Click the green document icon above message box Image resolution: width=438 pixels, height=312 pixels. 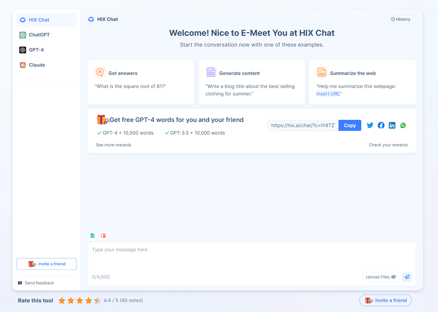click(x=93, y=236)
